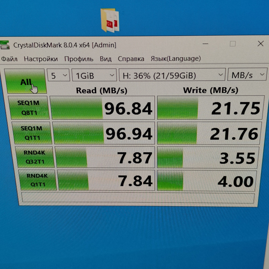Open the PDF folder on desktop

click(110, 20)
